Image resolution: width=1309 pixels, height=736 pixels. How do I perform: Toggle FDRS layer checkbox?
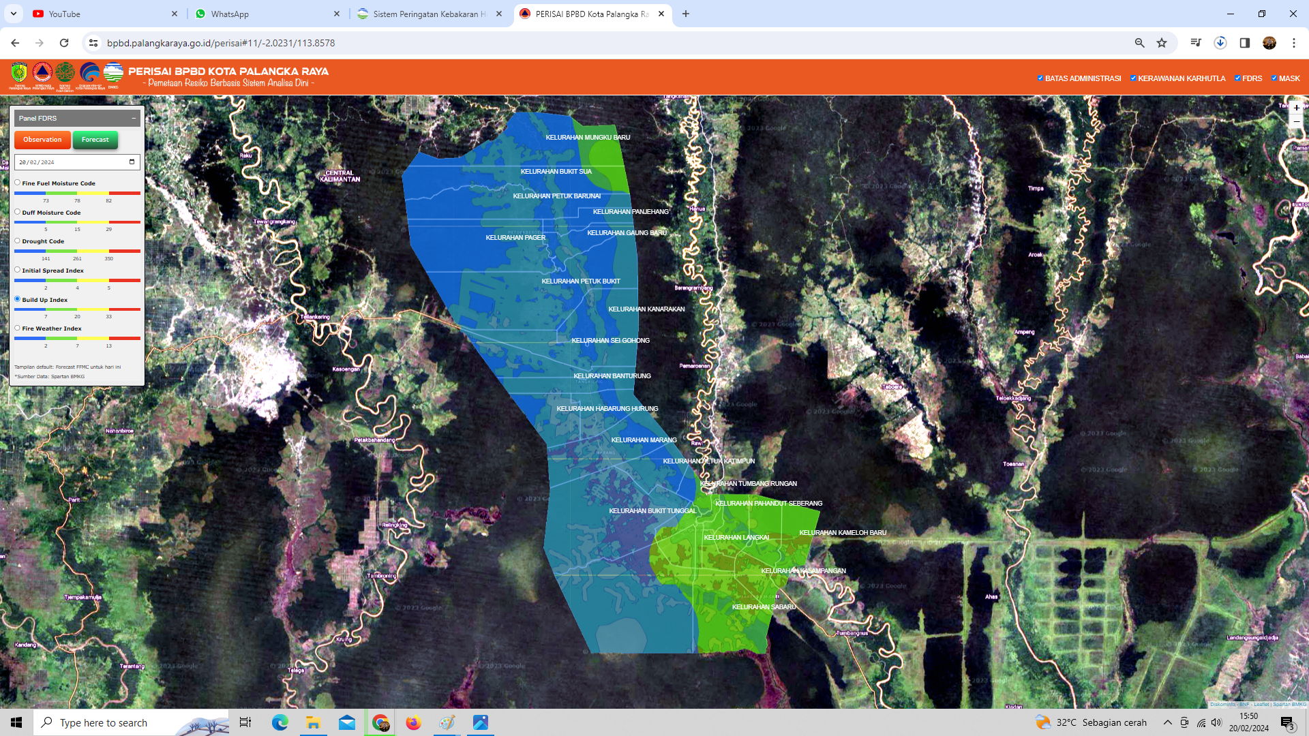(x=1237, y=78)
